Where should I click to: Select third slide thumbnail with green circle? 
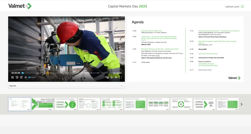[66, 104]
